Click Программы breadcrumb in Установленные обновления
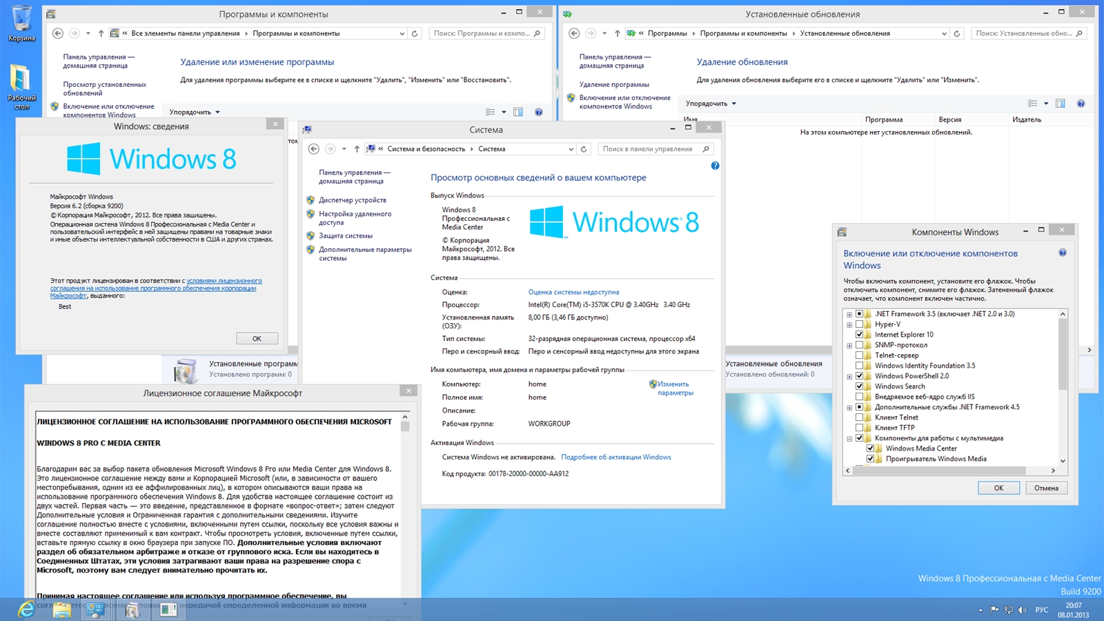This screenshot has width=1104, height=621. click(x=667, y=33)
